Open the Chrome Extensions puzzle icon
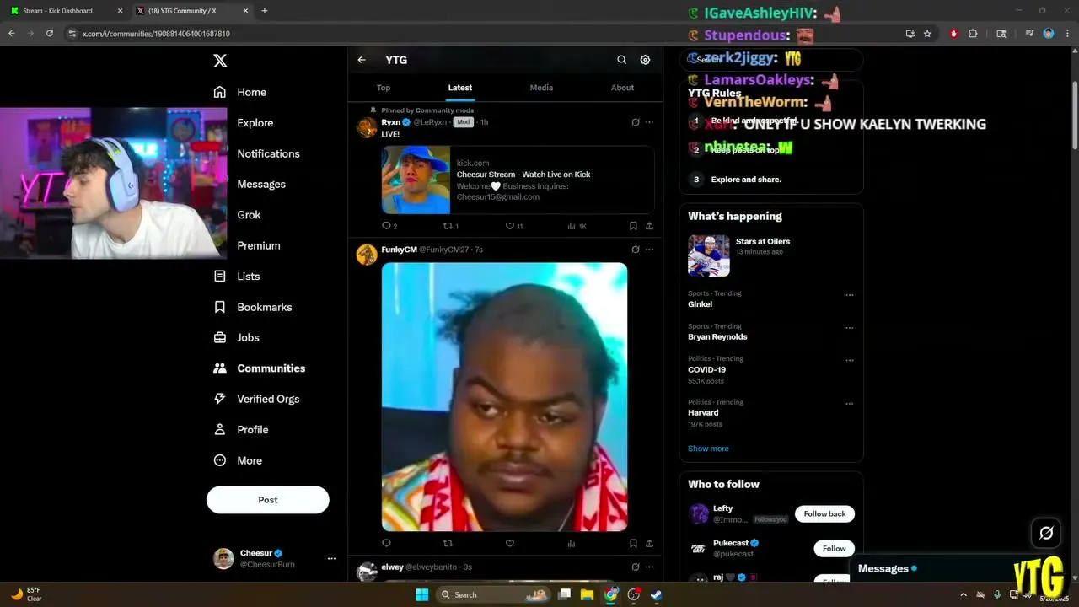Viewport: 1079px width, 607px height. [x=973, y=34]
